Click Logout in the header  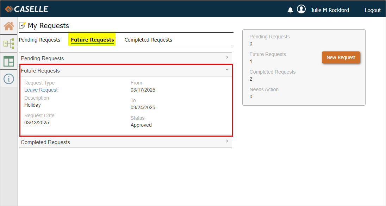pos(373,10)
